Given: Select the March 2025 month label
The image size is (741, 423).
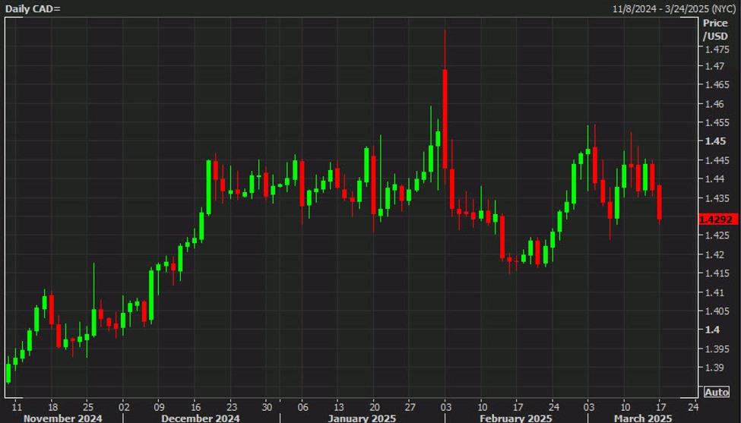Looking at the screenshot, I should coord(643,418).
